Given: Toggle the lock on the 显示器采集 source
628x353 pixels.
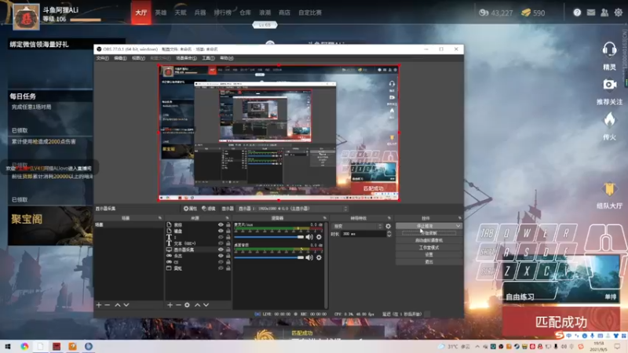Looking at the screenshot, I should coord(228,249).
